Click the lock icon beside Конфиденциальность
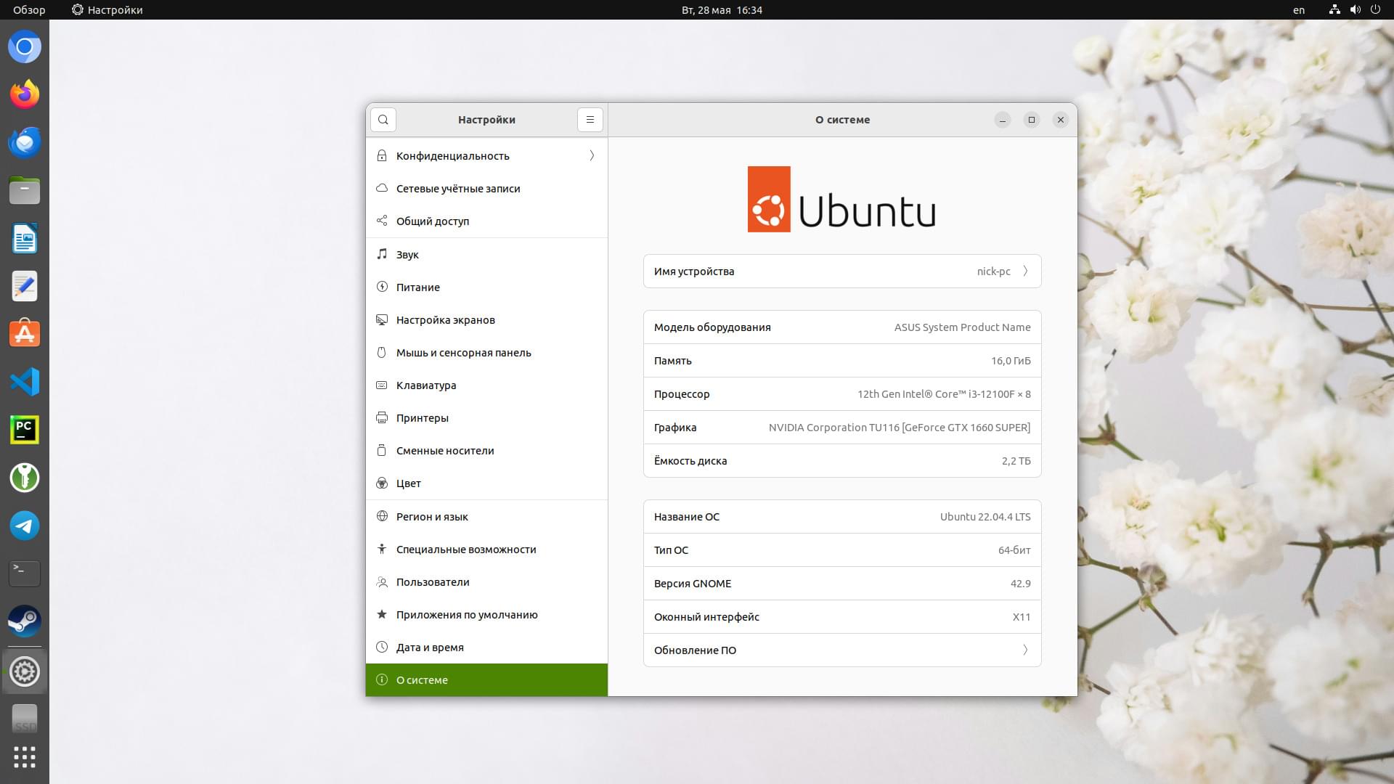 [x=382, y=155]
